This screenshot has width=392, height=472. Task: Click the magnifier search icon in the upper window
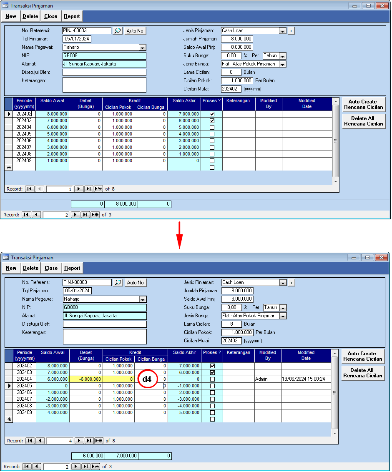click(117, 31)
